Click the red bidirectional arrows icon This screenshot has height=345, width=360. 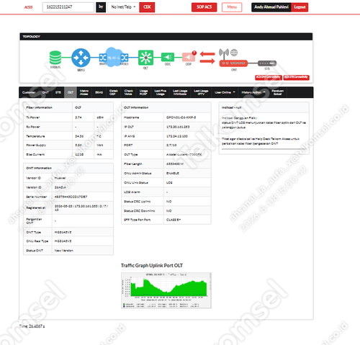pos(207,58)
